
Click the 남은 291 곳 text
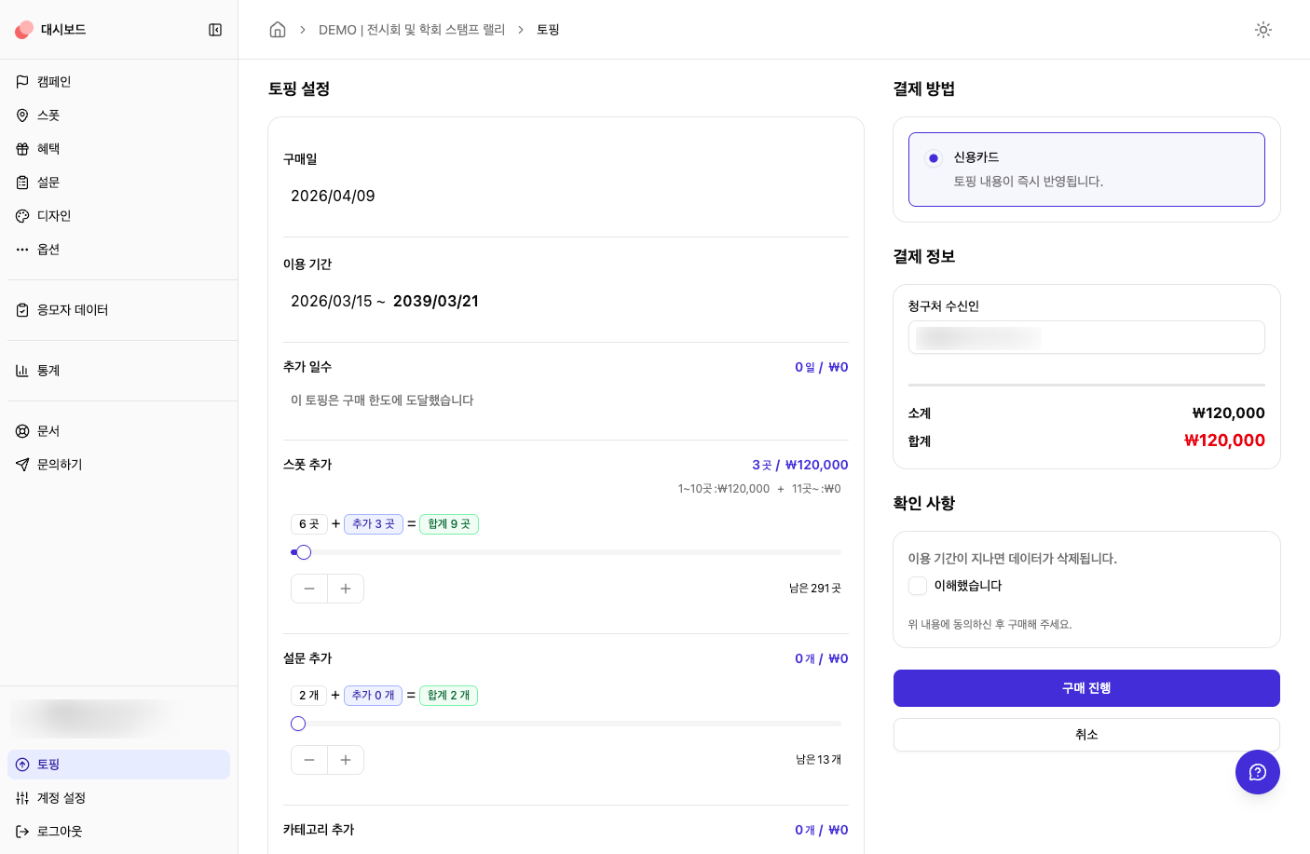[x=815, y=589]
